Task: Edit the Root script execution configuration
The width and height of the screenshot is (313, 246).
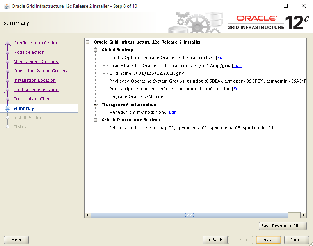Action: [x=237, y=89]
